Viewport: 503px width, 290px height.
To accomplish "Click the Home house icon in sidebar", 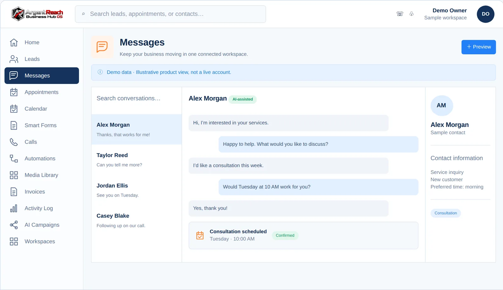I will point(14,42).
